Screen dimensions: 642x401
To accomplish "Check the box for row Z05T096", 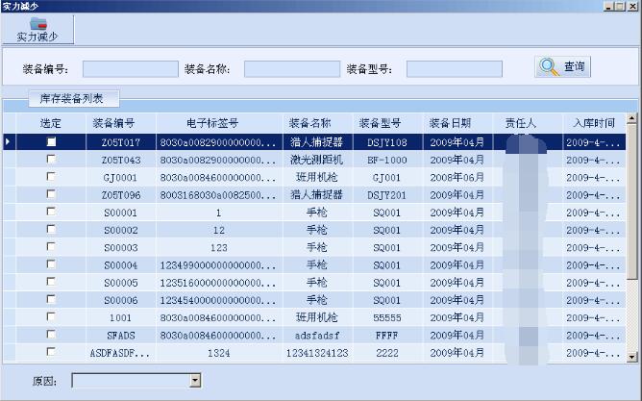I will [51, 194].
